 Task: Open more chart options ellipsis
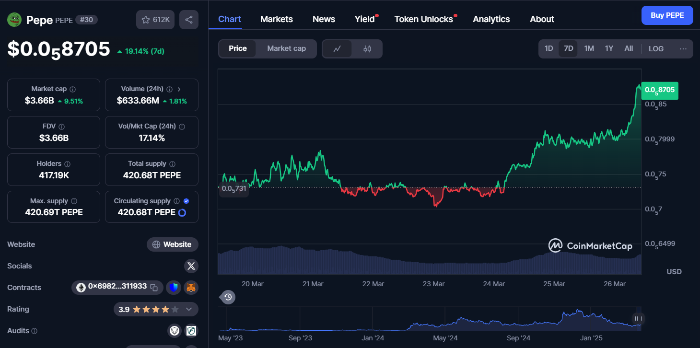click(683, 48)
